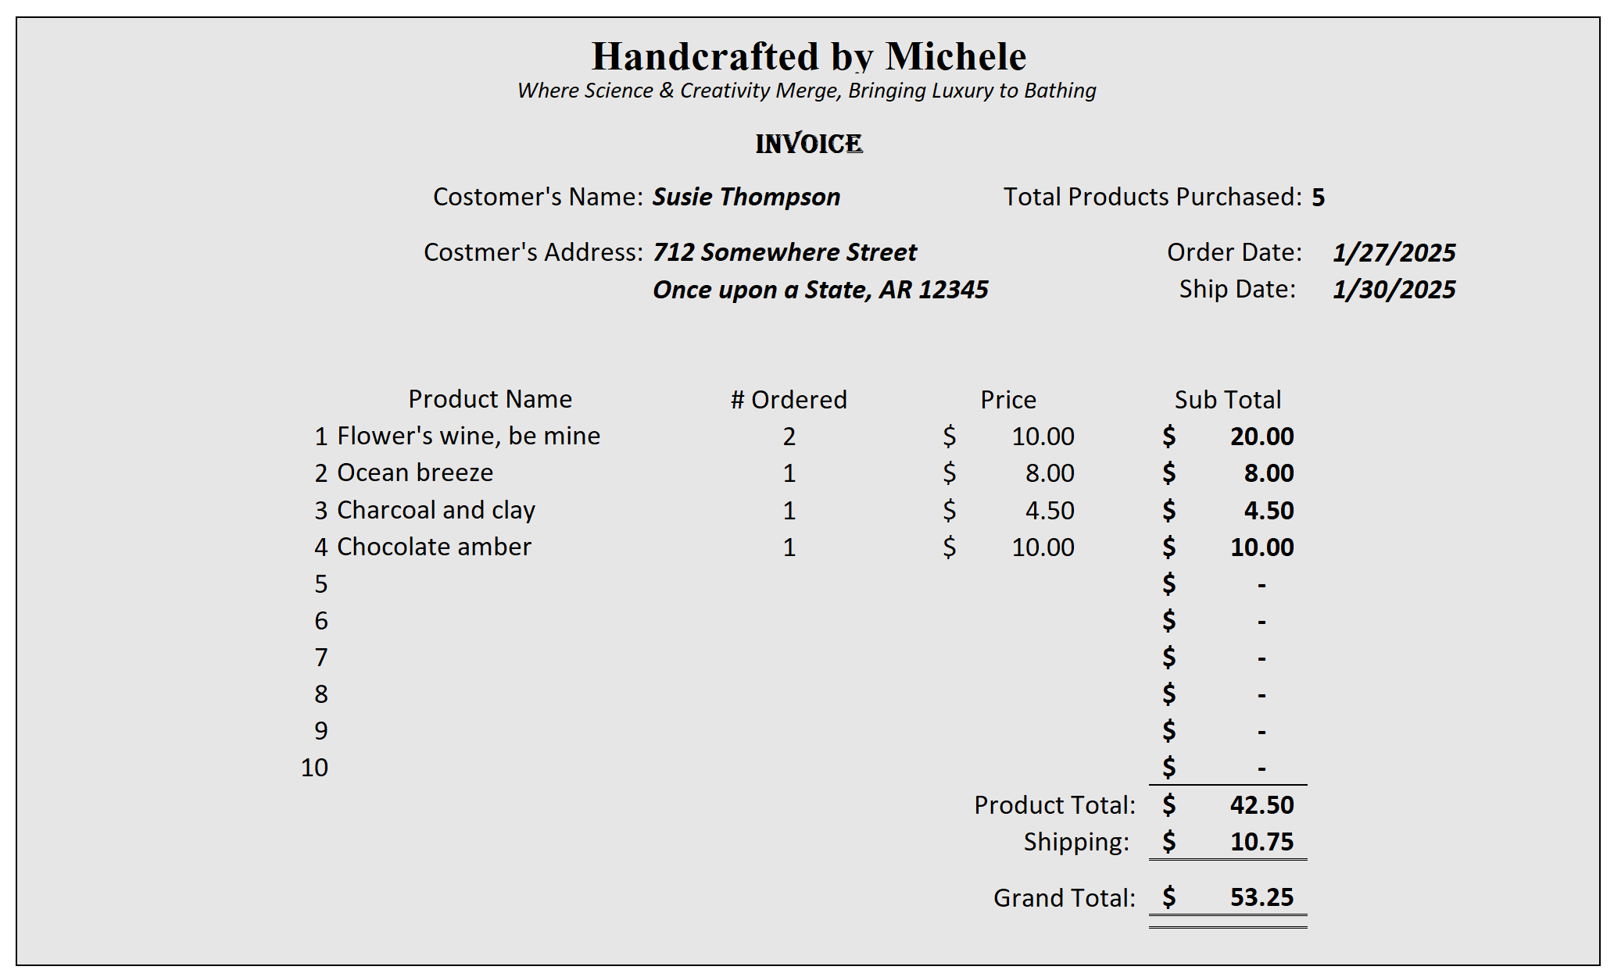Image resolution: width=1614 pixels, height=977 pixels.
Task: Select the Total Products Purchased value 5
Action: tap(1318, 198)
